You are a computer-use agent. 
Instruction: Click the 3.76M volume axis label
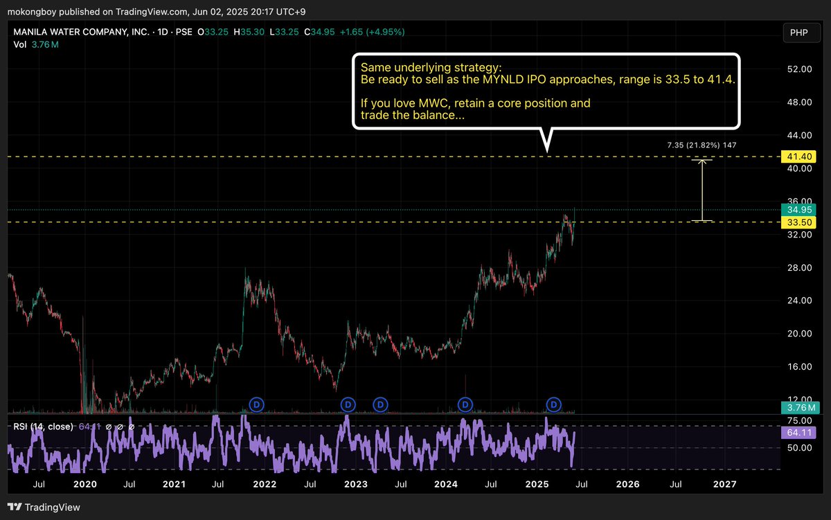pyautogui.click(x=800, y=407)
